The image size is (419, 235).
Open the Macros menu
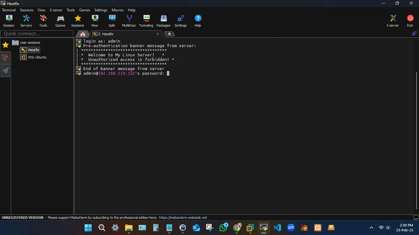[x=118, y=10]
